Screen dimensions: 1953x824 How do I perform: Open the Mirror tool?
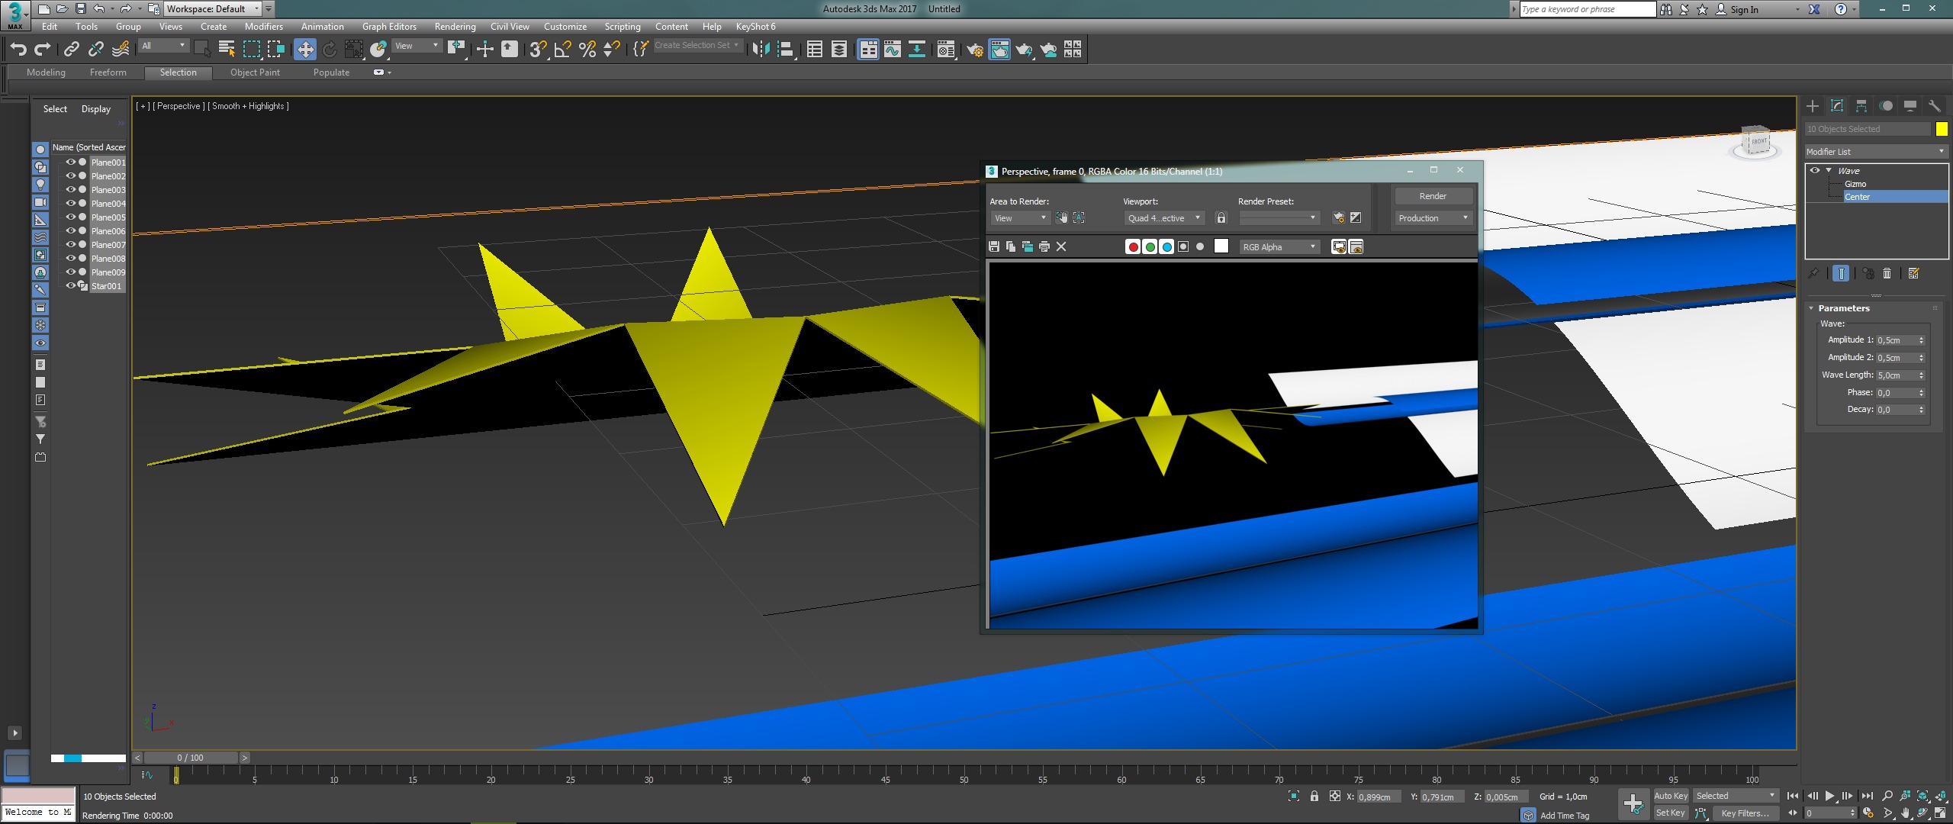[x=761, y=50]
